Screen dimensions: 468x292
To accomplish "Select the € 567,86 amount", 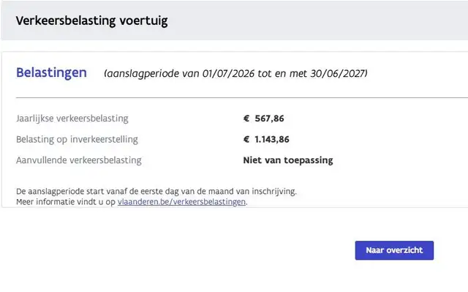I will click(263, 119).
